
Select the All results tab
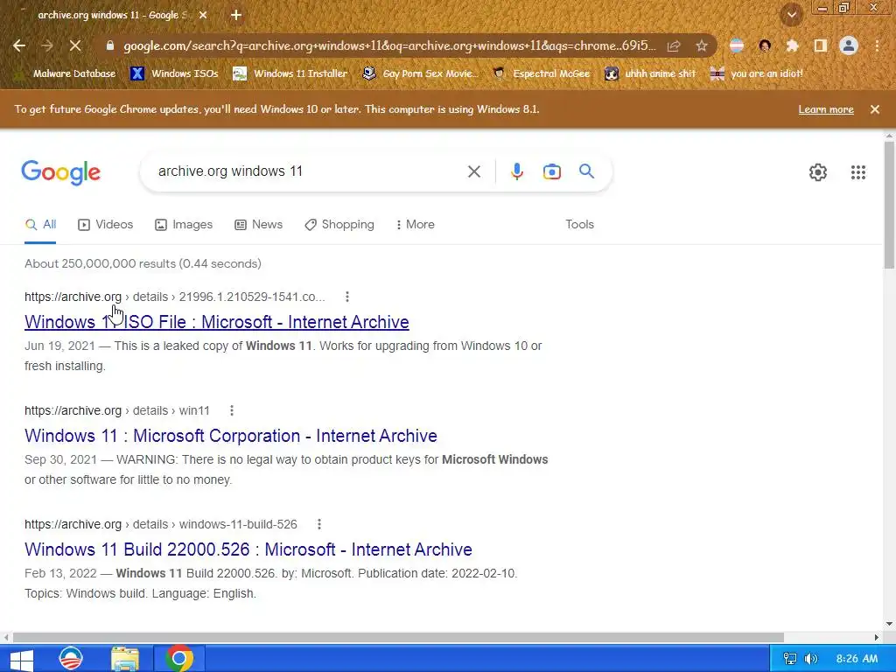pos(40,225)
